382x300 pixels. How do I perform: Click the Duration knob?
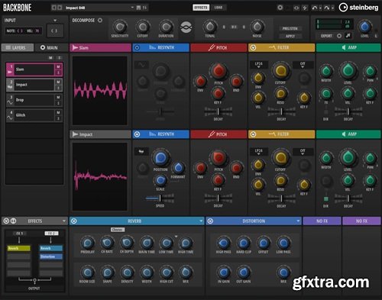[x=166, y=27]
